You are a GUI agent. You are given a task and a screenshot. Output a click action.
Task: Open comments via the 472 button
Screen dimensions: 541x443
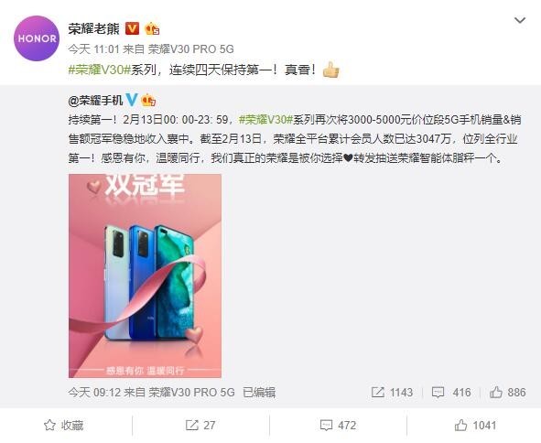pyautogui.click(x=338, y=425)
